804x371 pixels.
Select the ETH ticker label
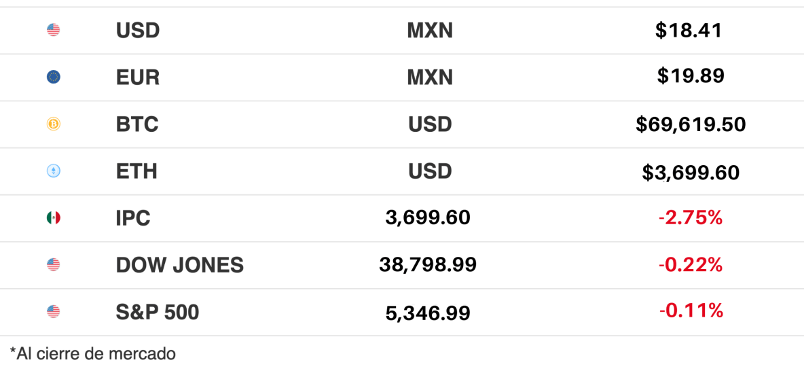(x=136, y=171)
